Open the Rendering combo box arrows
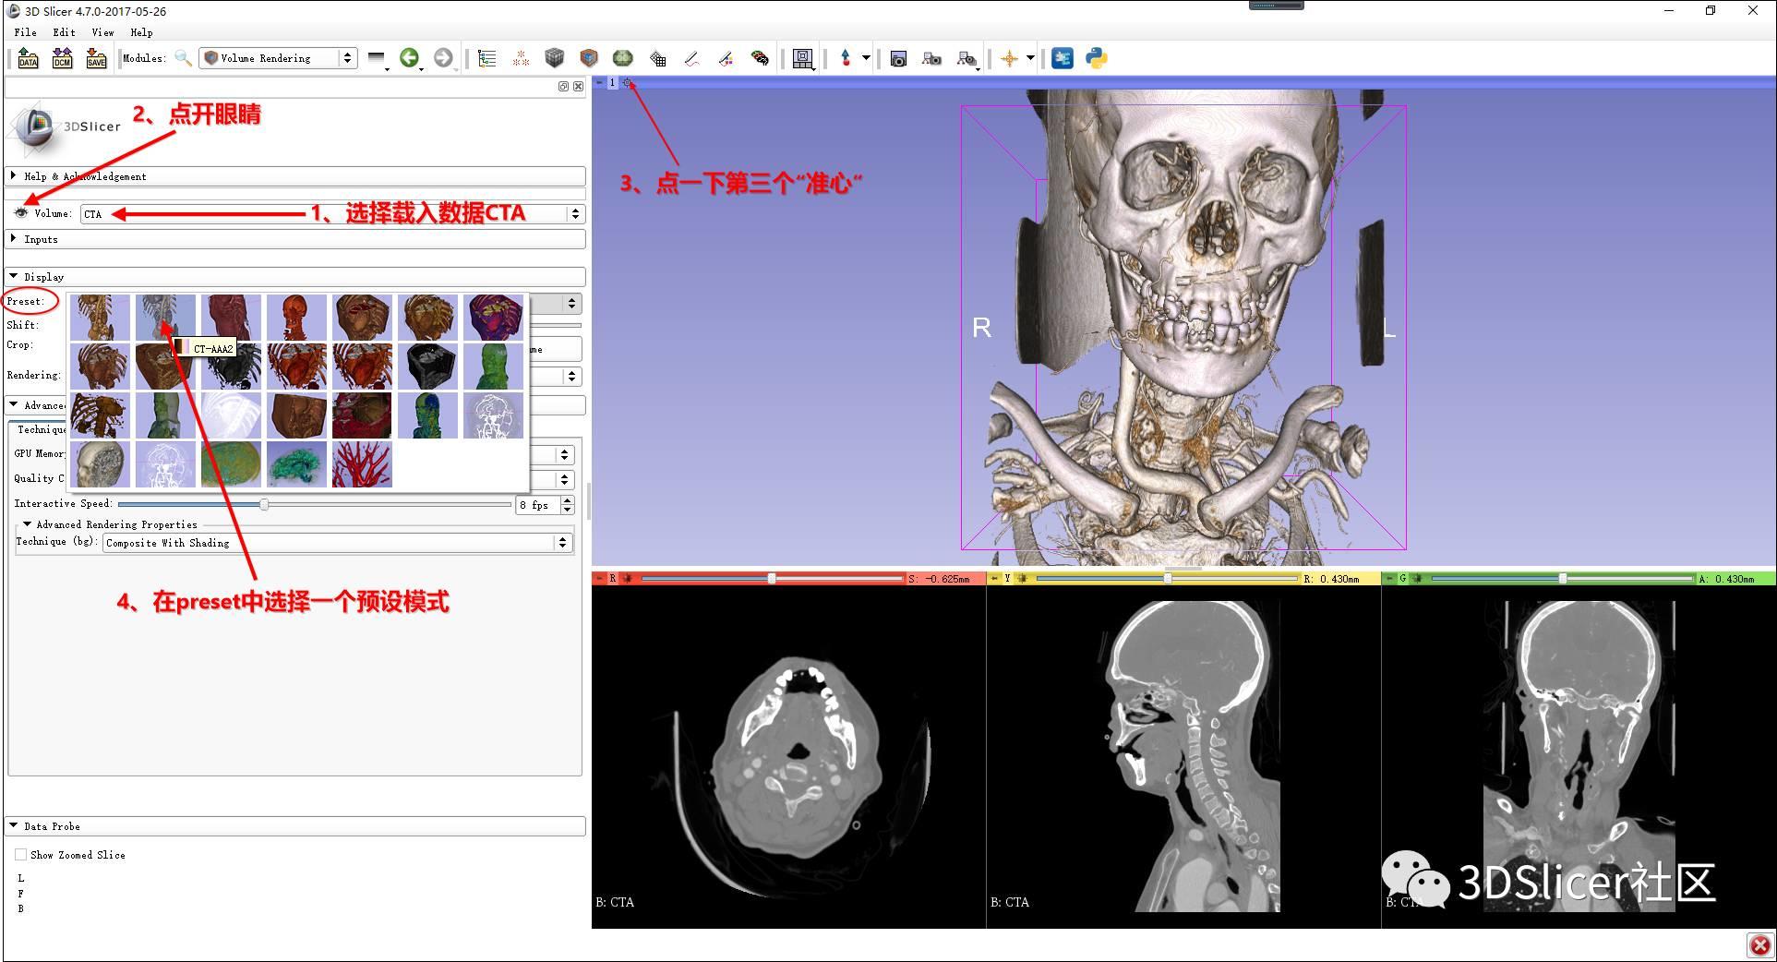 click(571, 376)
